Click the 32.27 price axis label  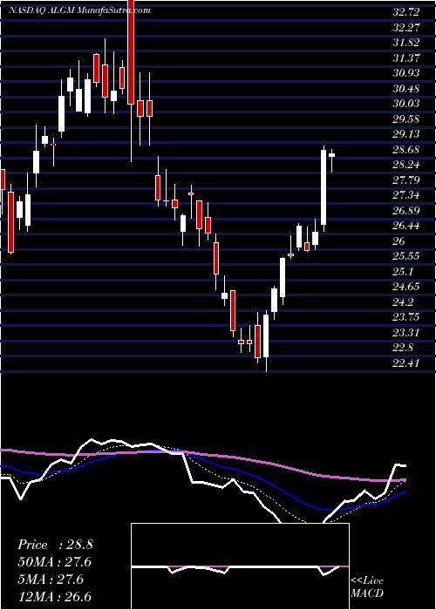coord(406,28)
